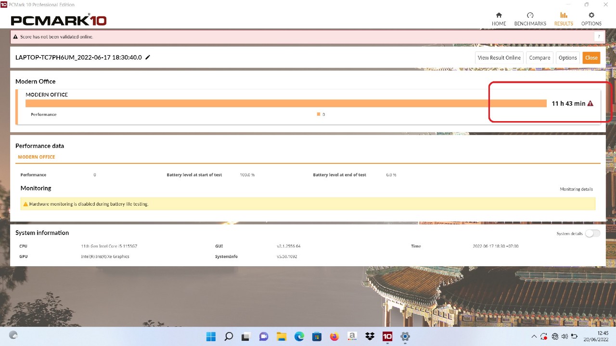Click the Modern Office orange battery life bar
The height and width of the screenshot is (346, 616).
click(x=286, y=103)
